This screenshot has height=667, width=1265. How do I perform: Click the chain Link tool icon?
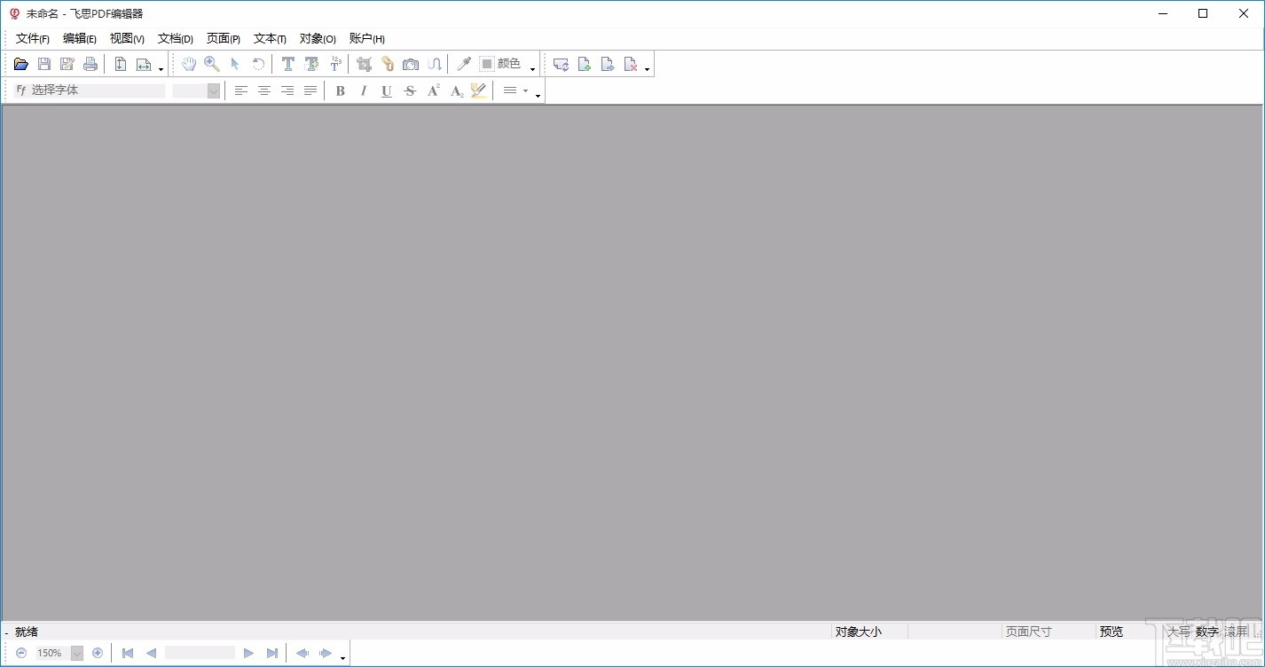tap(388, 64)
